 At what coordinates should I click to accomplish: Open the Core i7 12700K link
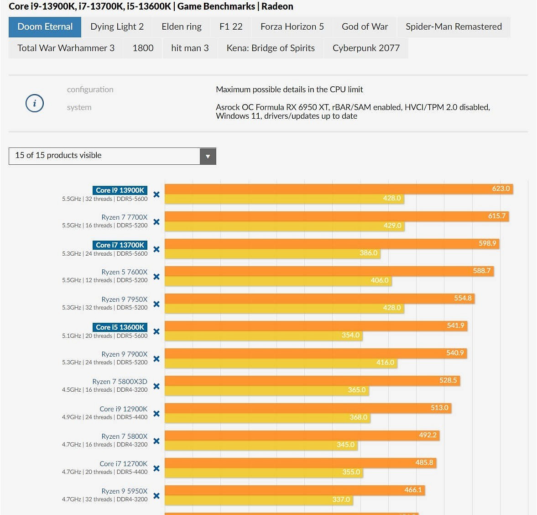pyautogui.click(x=123, y=464)
